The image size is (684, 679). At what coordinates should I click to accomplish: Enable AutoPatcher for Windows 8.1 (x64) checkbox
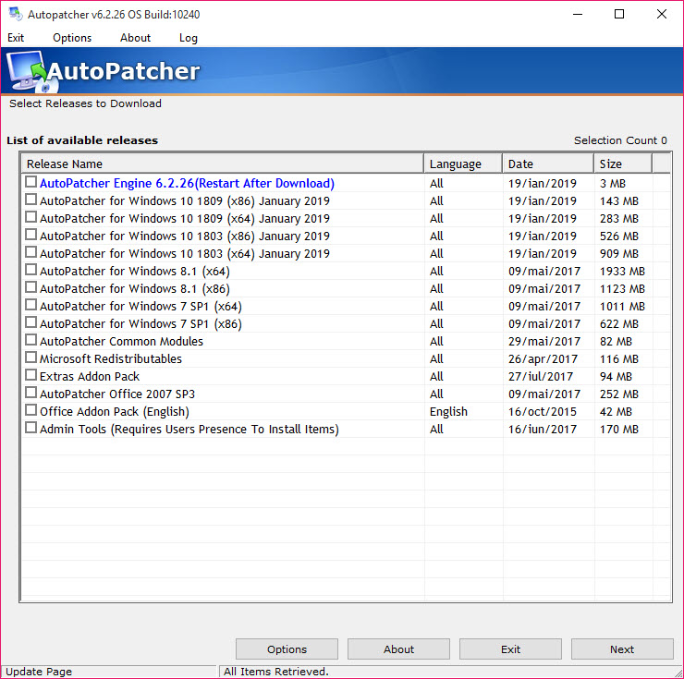[31, 270]
